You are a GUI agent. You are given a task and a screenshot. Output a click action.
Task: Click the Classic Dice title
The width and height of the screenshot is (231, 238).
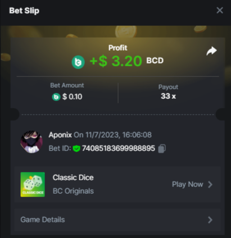click(73, 177)
